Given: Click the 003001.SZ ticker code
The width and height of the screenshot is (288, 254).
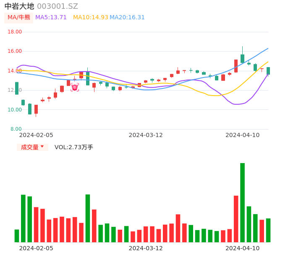Looking at the screenshot, I should [x=58, y=6].
